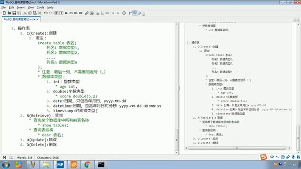Apply Heading 1 using H1 button
This screenshot has width=301, height=169.
pos(76,13)
